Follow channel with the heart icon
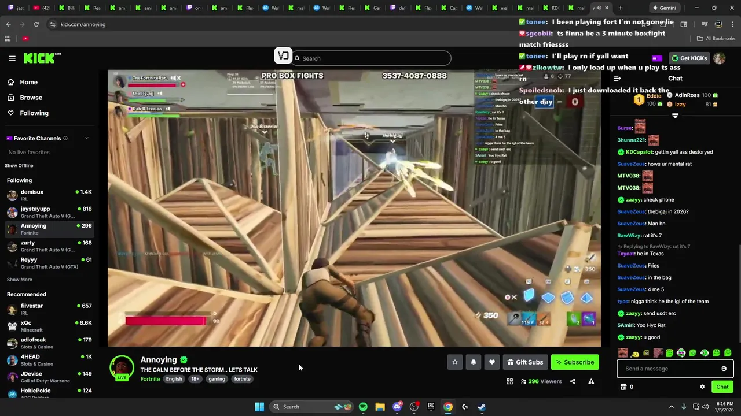Screen dimensions: 741x416 pyautogui.click(x=492, y=362)
